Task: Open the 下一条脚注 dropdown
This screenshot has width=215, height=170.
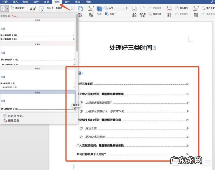Action: [x=56, y=8]
